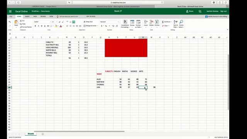Open Format as Table gallery
This screenshot has width=247, height=139.
pyautogui.click(x=138, y=24)
